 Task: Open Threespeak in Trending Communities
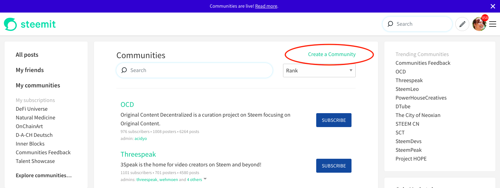pyautogui.click(x=409, y=80)
